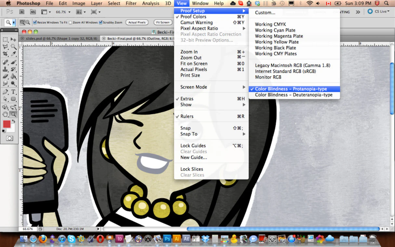Choose the Paint Bucket tool
Image resolution: width=395 pixels, height=247 pixels.
tap(13, 77)
